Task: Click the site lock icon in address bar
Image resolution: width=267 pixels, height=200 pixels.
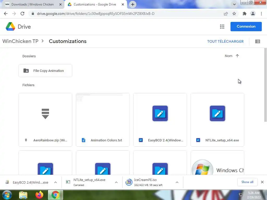Action: [33, 14]
